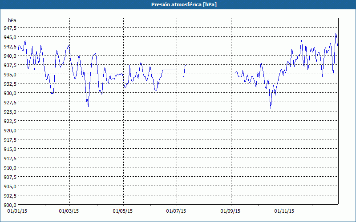The image size is (356, 222).
Task: Select the 925,0 y-axis label
Action: coord(10,112)
